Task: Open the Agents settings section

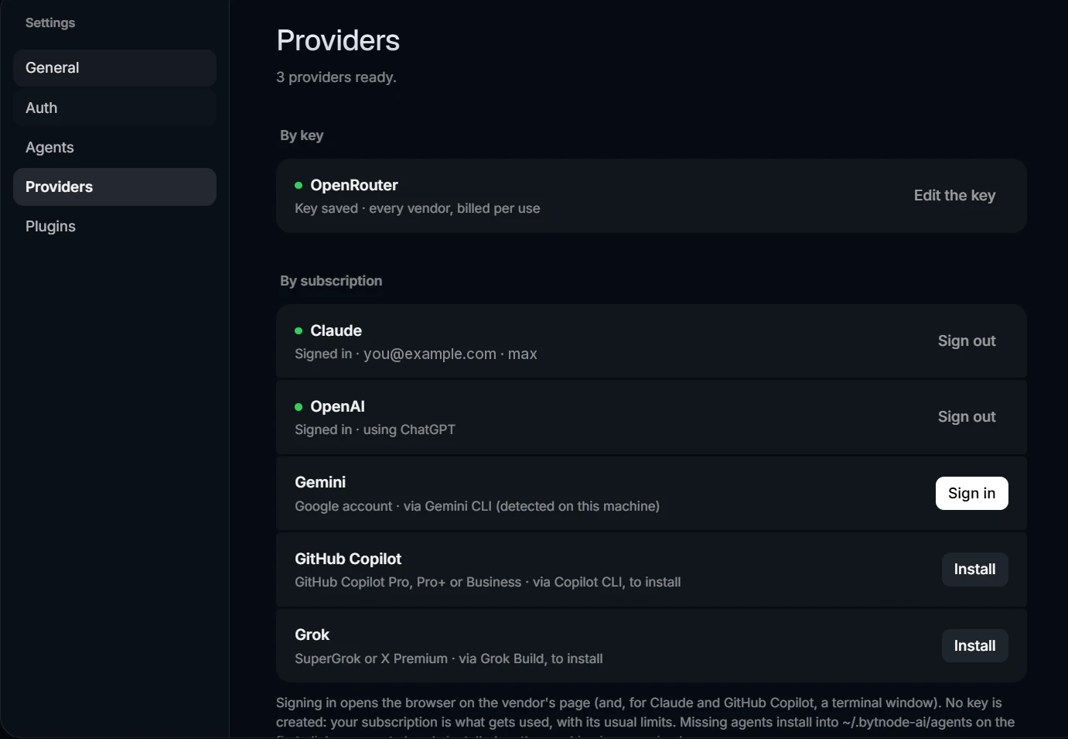Action: tap(114, 147)
